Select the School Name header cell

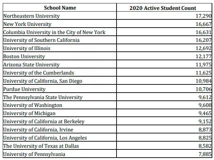(x=60, y=7)
